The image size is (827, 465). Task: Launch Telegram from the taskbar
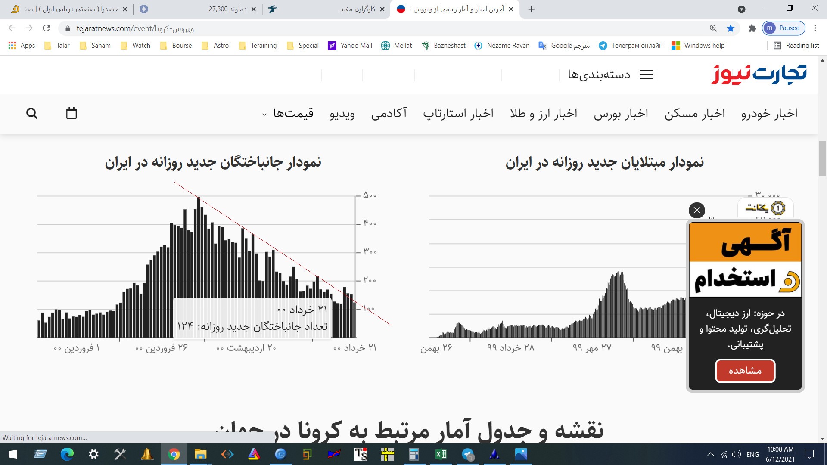pyautogui.click(x=468, y=454)
